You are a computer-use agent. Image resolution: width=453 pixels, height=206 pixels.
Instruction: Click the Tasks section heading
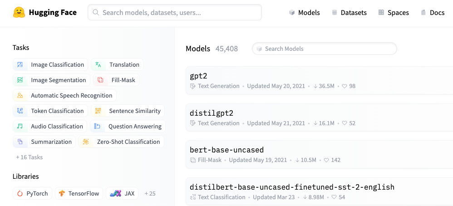point(21,48)
